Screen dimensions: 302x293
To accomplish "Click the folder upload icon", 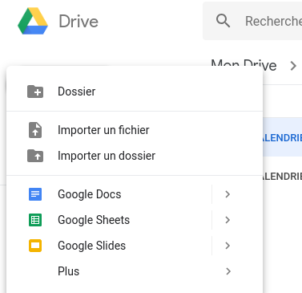I will pyautogui.click(x=35, y=156).
